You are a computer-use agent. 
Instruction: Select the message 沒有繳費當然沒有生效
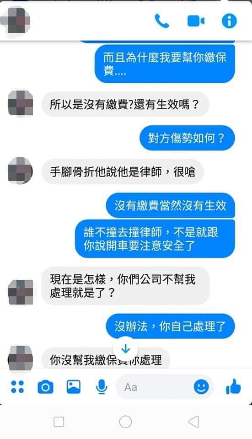(170, 205)
